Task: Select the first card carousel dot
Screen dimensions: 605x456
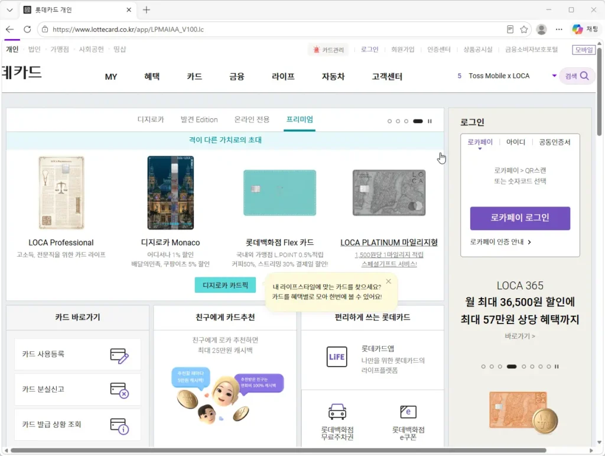Action: [389, 121]
